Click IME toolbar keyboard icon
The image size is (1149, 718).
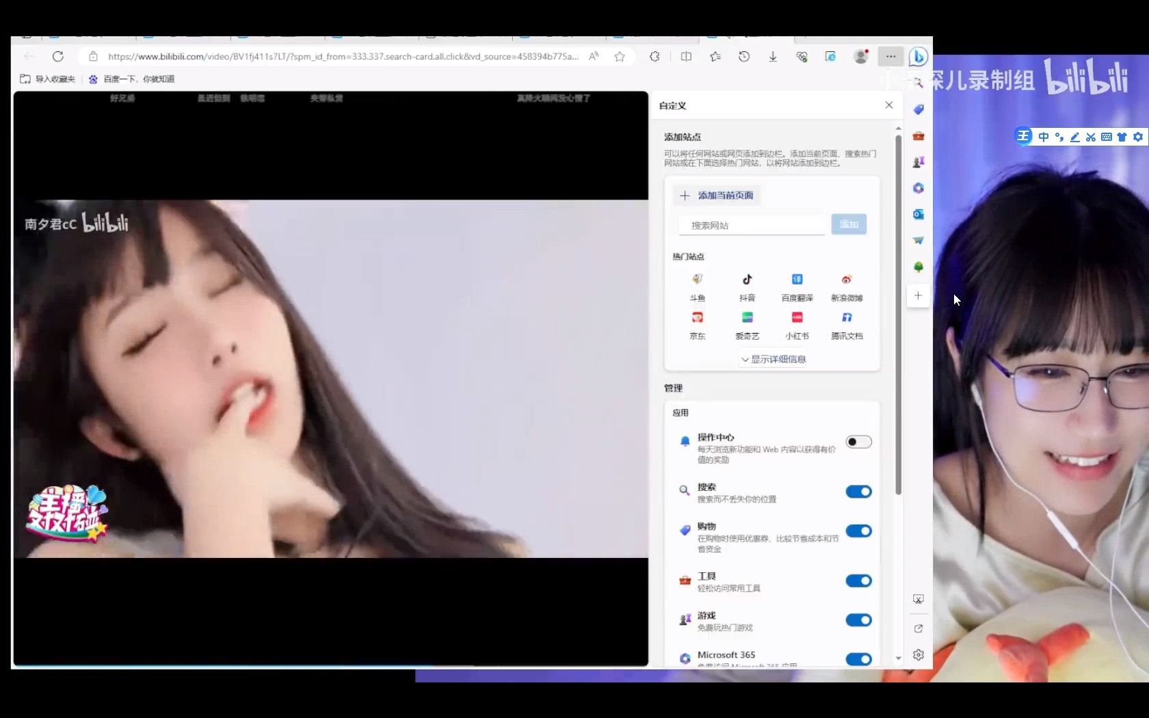(1106, 137)
